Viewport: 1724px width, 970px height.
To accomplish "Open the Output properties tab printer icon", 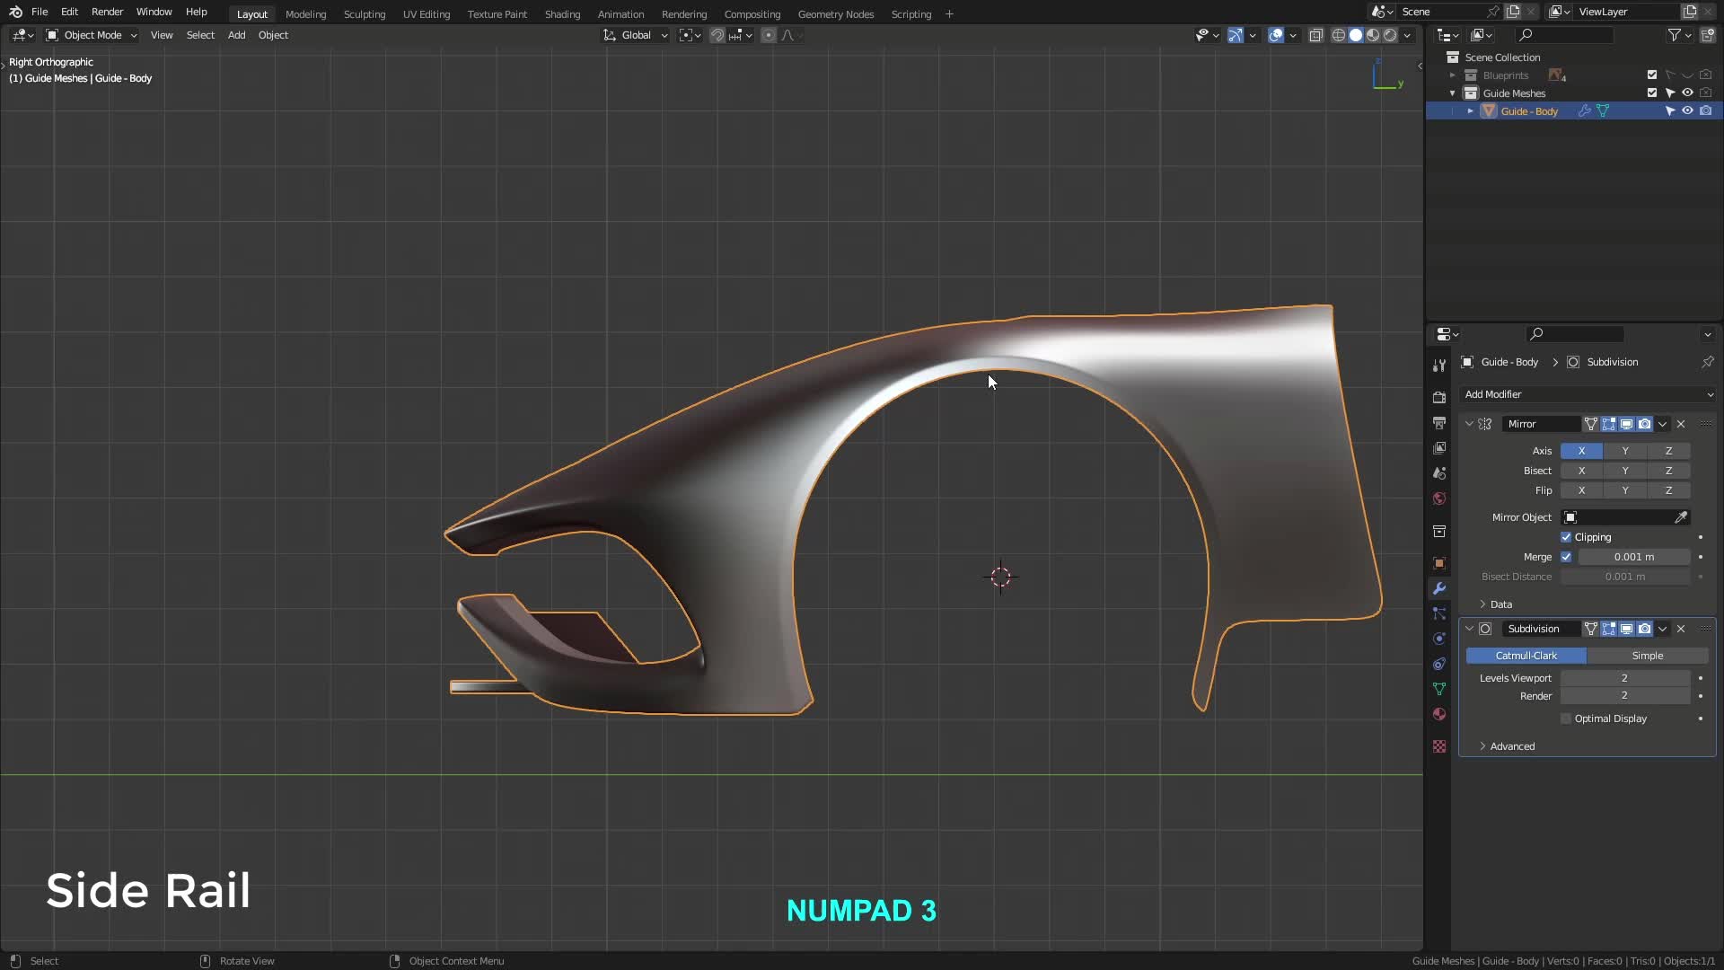I will pos(1439,422).
